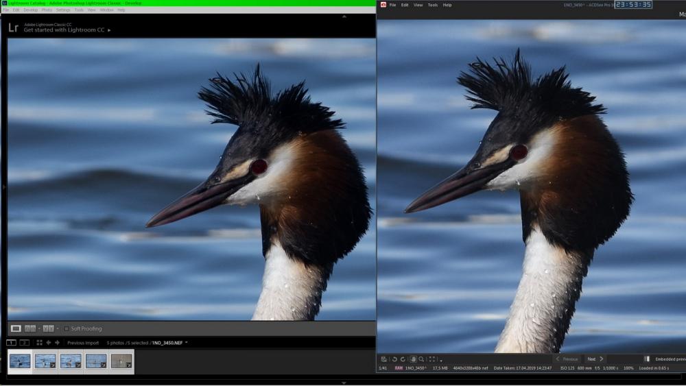Expand Get started with Lightroom CC arrow
The height and width of the screenshot is (386, 686).
coord(109,30)
